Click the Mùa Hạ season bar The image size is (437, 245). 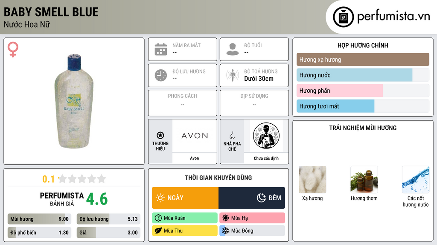252,218
